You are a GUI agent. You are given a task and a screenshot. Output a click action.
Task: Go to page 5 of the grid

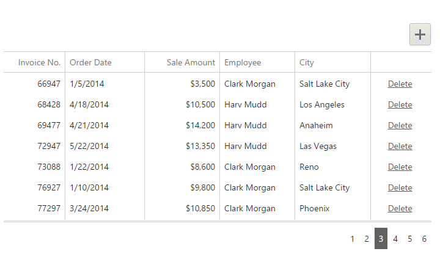point(409,239)
